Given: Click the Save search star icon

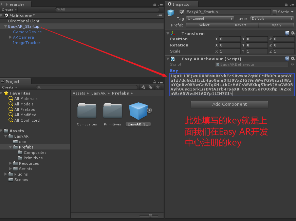Looking at the screenshot, I should click(x=158, y=87).
